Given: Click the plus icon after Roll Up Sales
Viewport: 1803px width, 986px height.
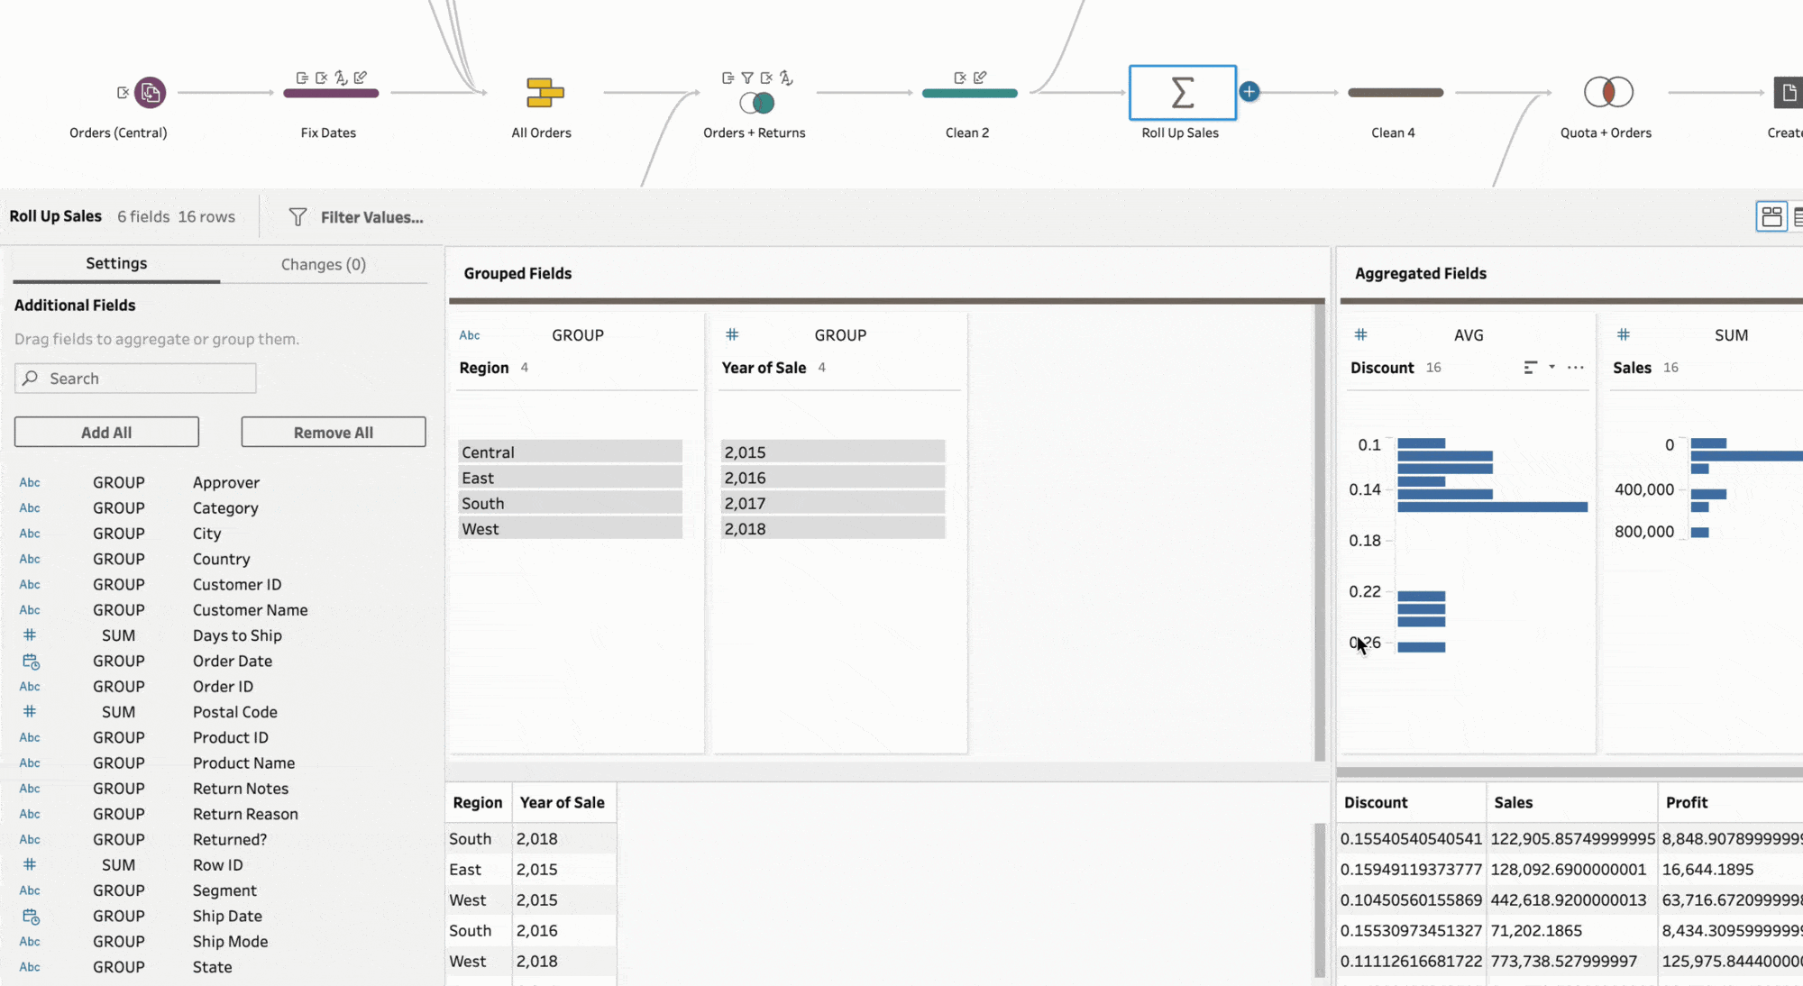Looking at the screenshot, I should (1249, 91).
